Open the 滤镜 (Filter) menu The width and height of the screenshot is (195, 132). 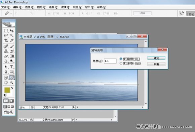point(66,7)
